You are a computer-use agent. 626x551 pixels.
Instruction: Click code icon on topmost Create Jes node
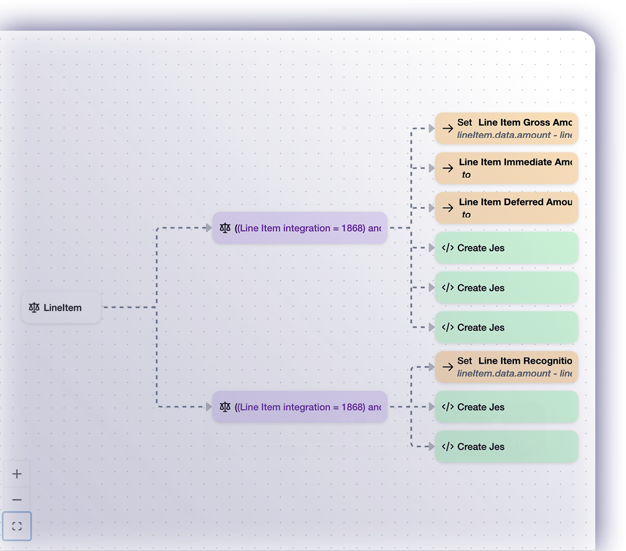[x=448, y=248]
